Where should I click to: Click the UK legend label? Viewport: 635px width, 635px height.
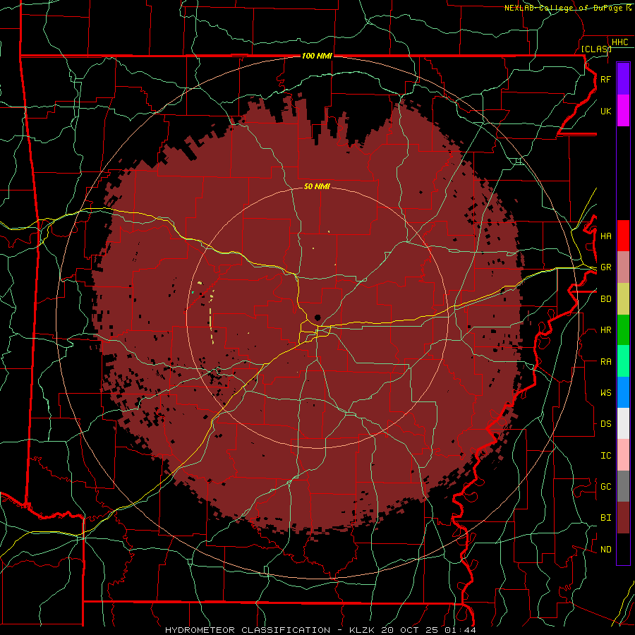point(605,111)
